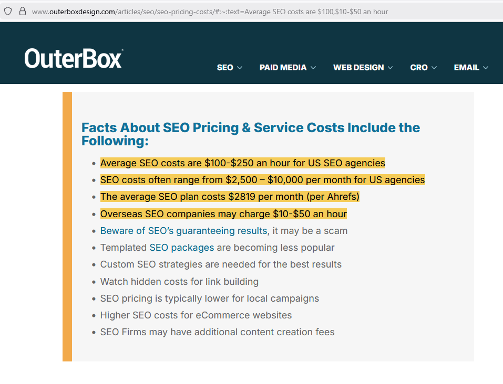Click the site security padlock icon

(x=22, y=11)
